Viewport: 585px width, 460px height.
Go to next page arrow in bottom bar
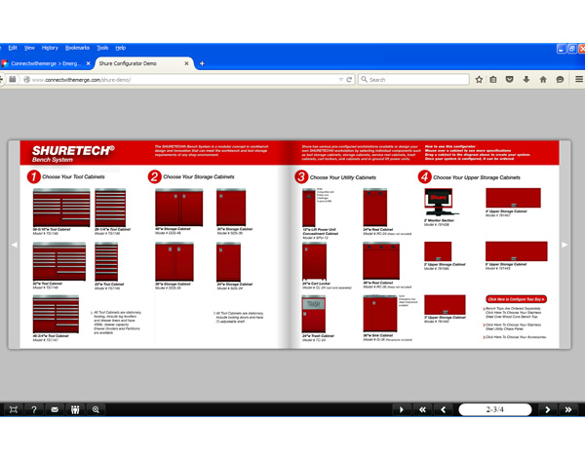click(547, 409)
